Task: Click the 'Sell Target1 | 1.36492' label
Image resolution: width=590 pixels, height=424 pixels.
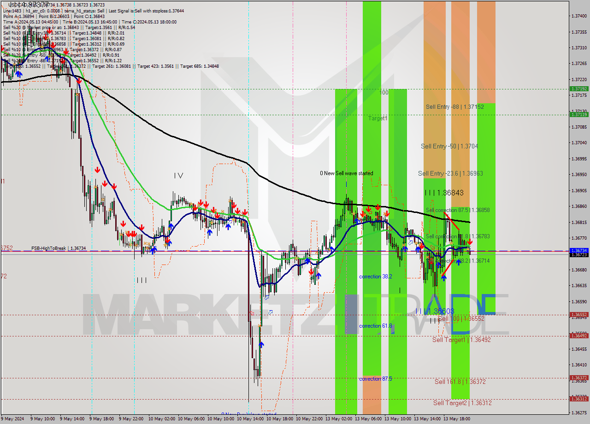Action: tap(461, 340)
